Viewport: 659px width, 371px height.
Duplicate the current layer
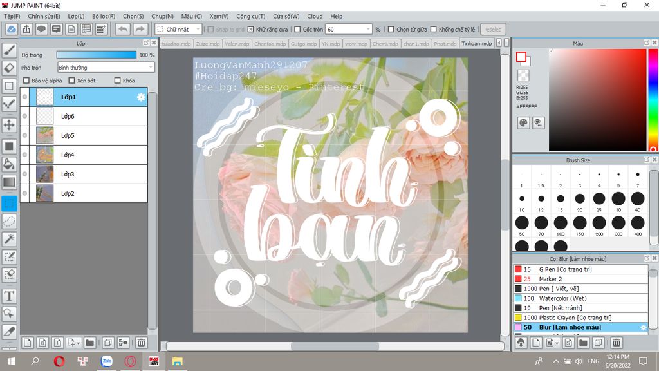[108, 343]
